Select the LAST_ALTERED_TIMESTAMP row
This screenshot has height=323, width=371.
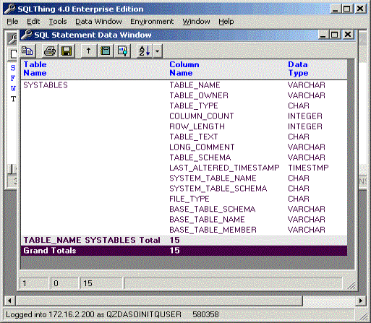pos(184,168)
